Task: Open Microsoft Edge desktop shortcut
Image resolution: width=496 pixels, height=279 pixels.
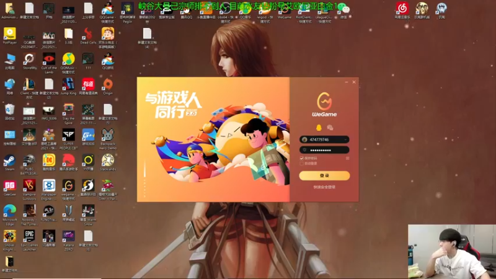Action: click(9, 215)
